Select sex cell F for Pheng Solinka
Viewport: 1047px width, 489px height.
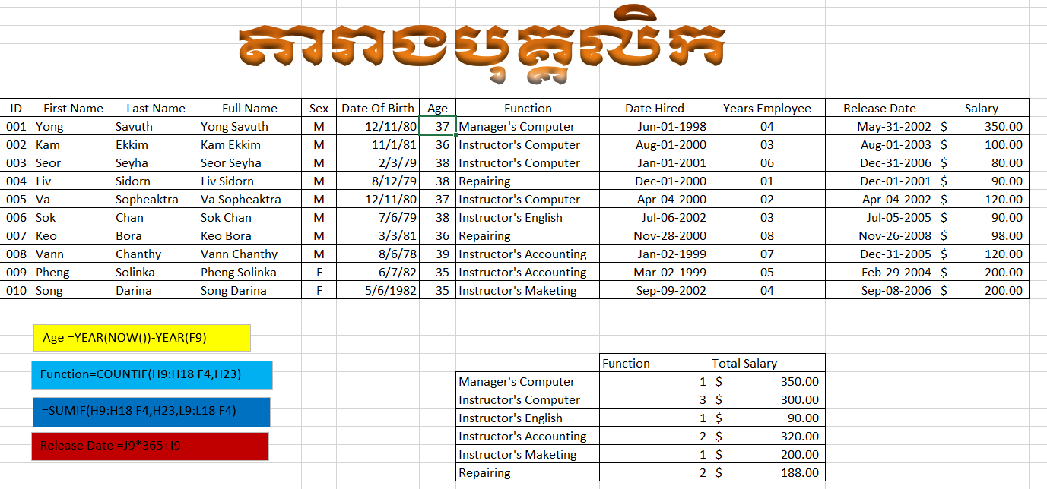coord(319,272)
